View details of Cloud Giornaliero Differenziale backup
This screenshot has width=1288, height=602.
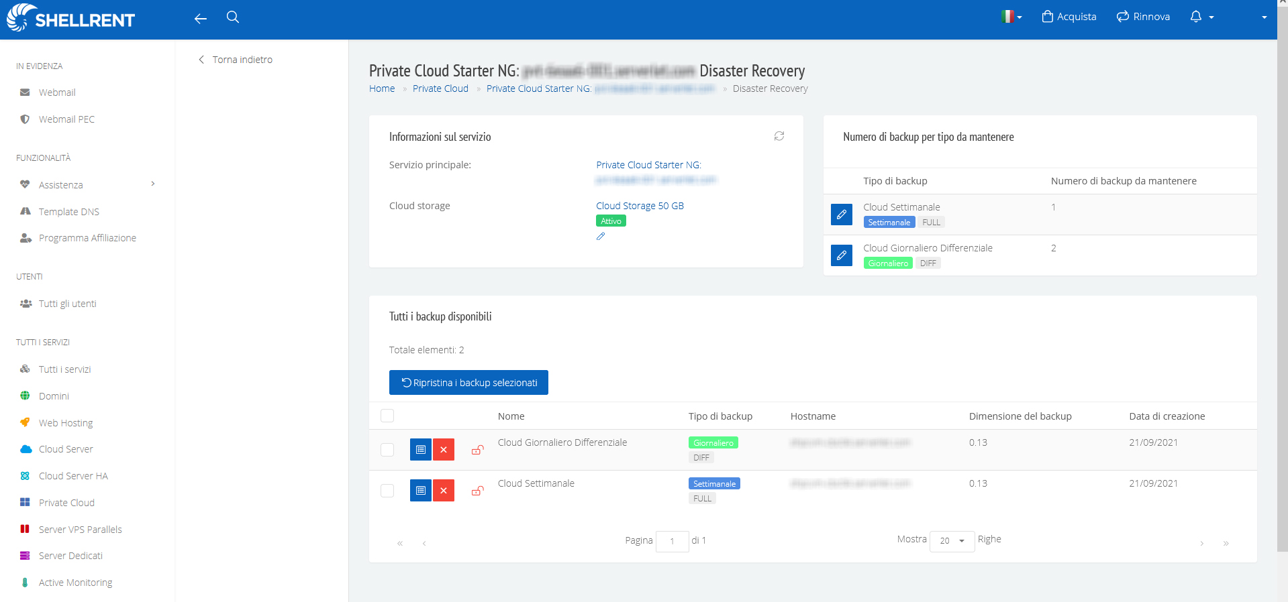tap(421, 450)
